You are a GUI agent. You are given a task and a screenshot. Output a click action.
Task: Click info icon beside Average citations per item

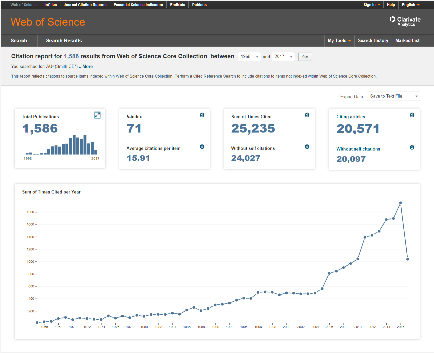(202, 147)
